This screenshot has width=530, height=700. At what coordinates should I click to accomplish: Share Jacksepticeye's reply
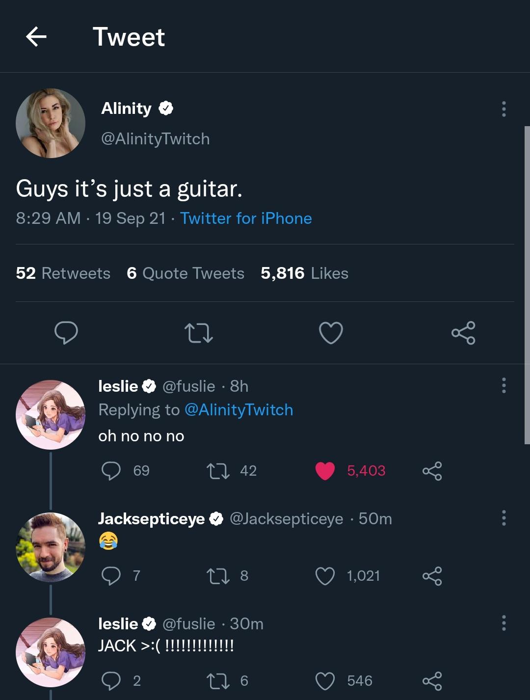tap(432, 576)
